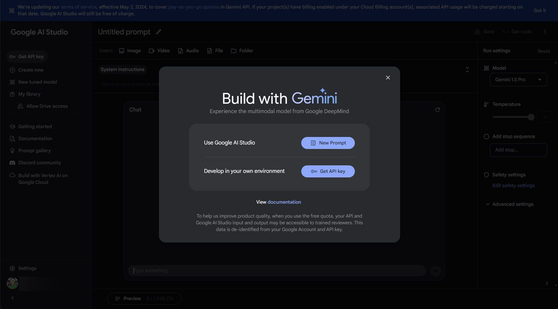This screenshot has height=309, width=558.
Task: Click the user avatar
Action: (x=12, y=283)
